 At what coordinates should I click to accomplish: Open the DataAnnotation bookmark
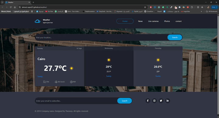[89, 12]
